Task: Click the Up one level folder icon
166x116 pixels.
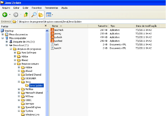Action: (26, 14)
